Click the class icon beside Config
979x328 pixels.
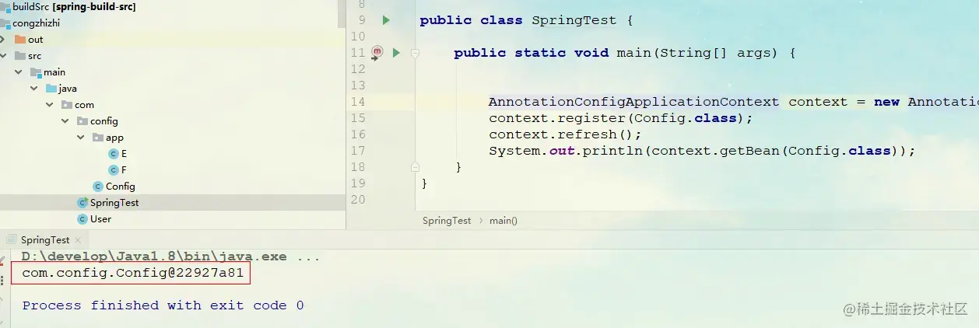(98, 187)
